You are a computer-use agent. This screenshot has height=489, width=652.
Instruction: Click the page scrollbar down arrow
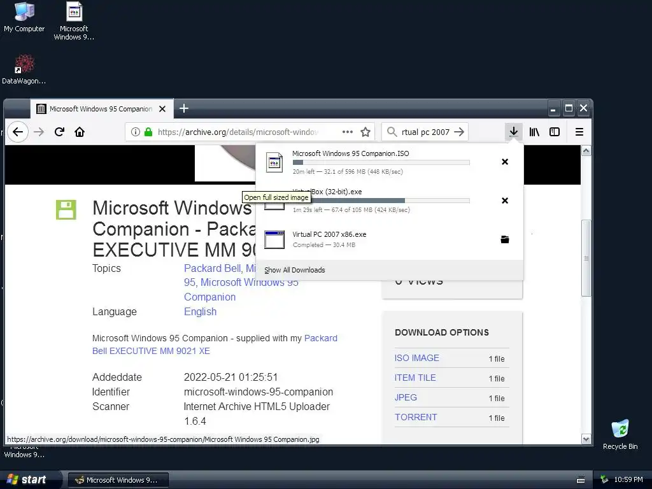(x=586, y=439)
